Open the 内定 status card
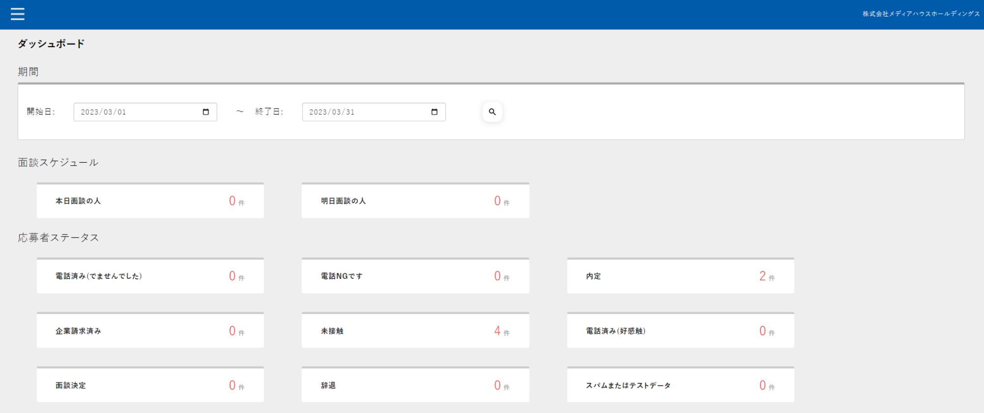Image resolution: width=984 pixels, height=413 pixels. pyautogui.click(x=680, y=276)
